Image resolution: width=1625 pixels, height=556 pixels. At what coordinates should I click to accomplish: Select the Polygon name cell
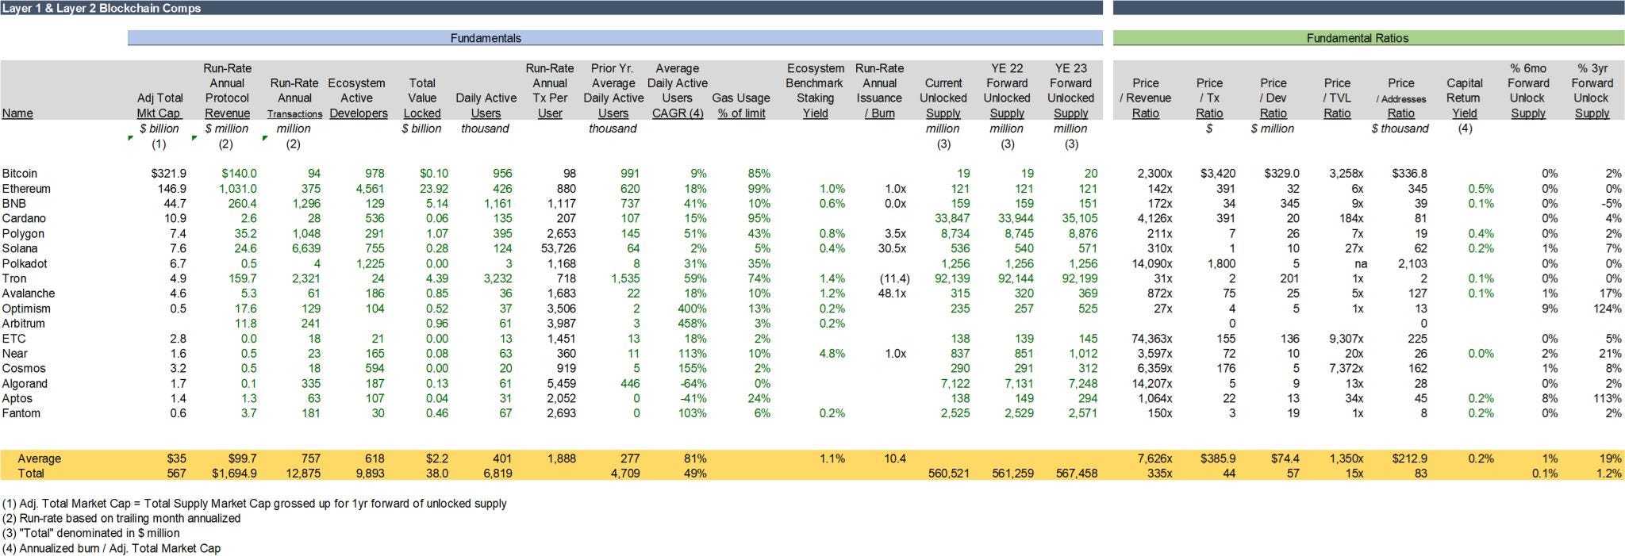pos(23,234)
